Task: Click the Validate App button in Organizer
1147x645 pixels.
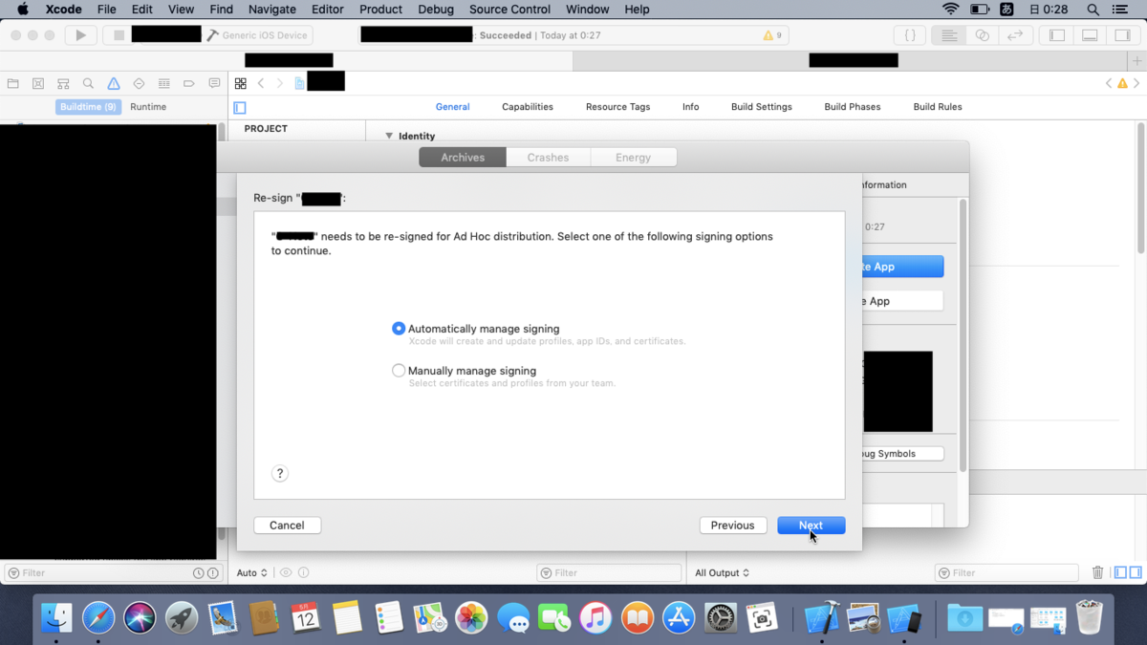Action: click(x=902, y=301)
